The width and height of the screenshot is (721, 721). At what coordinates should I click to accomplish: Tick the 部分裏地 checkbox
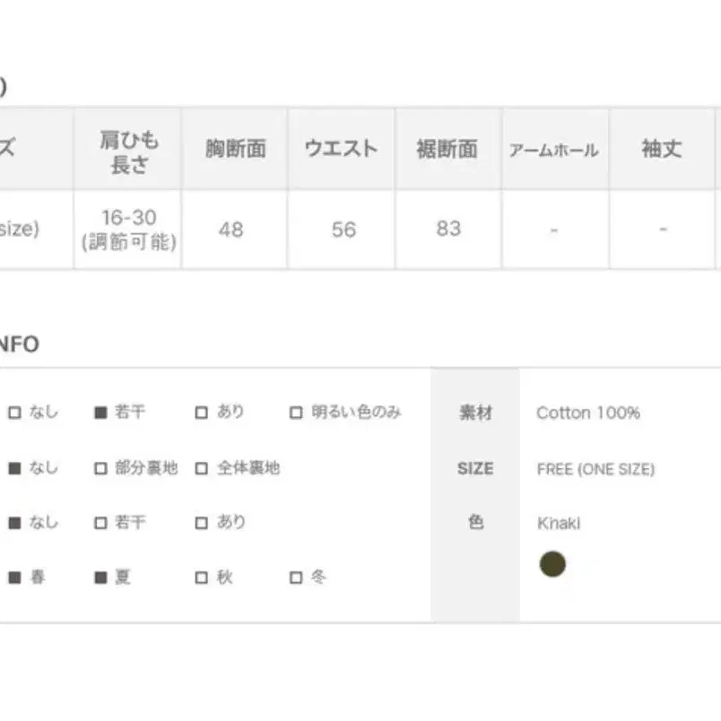(x=100, y=468)
